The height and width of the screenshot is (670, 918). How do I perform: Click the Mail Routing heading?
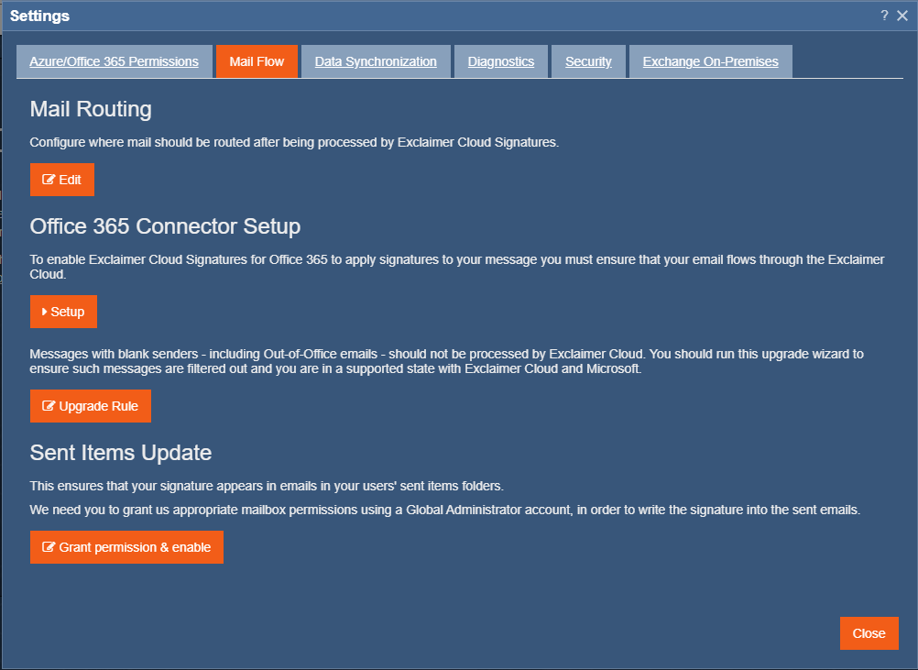click(91, 109)
